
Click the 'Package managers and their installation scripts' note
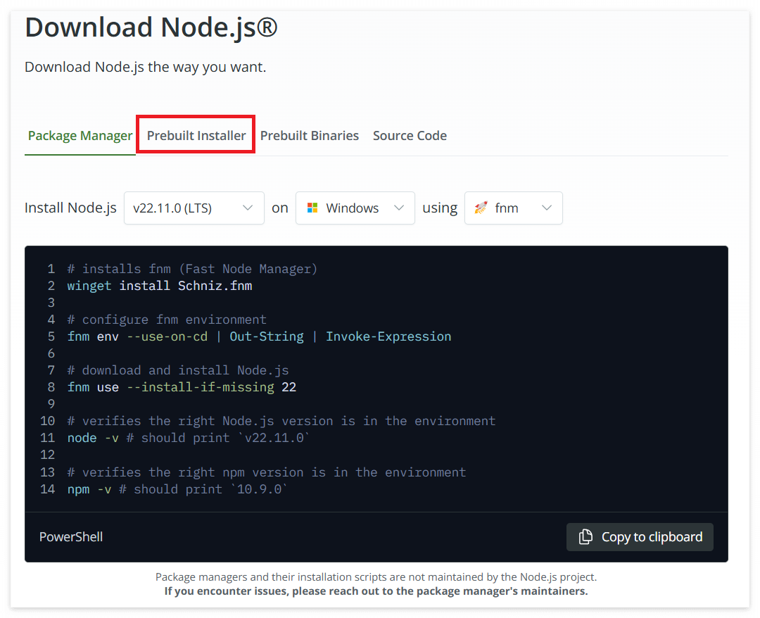pos(376,576)
